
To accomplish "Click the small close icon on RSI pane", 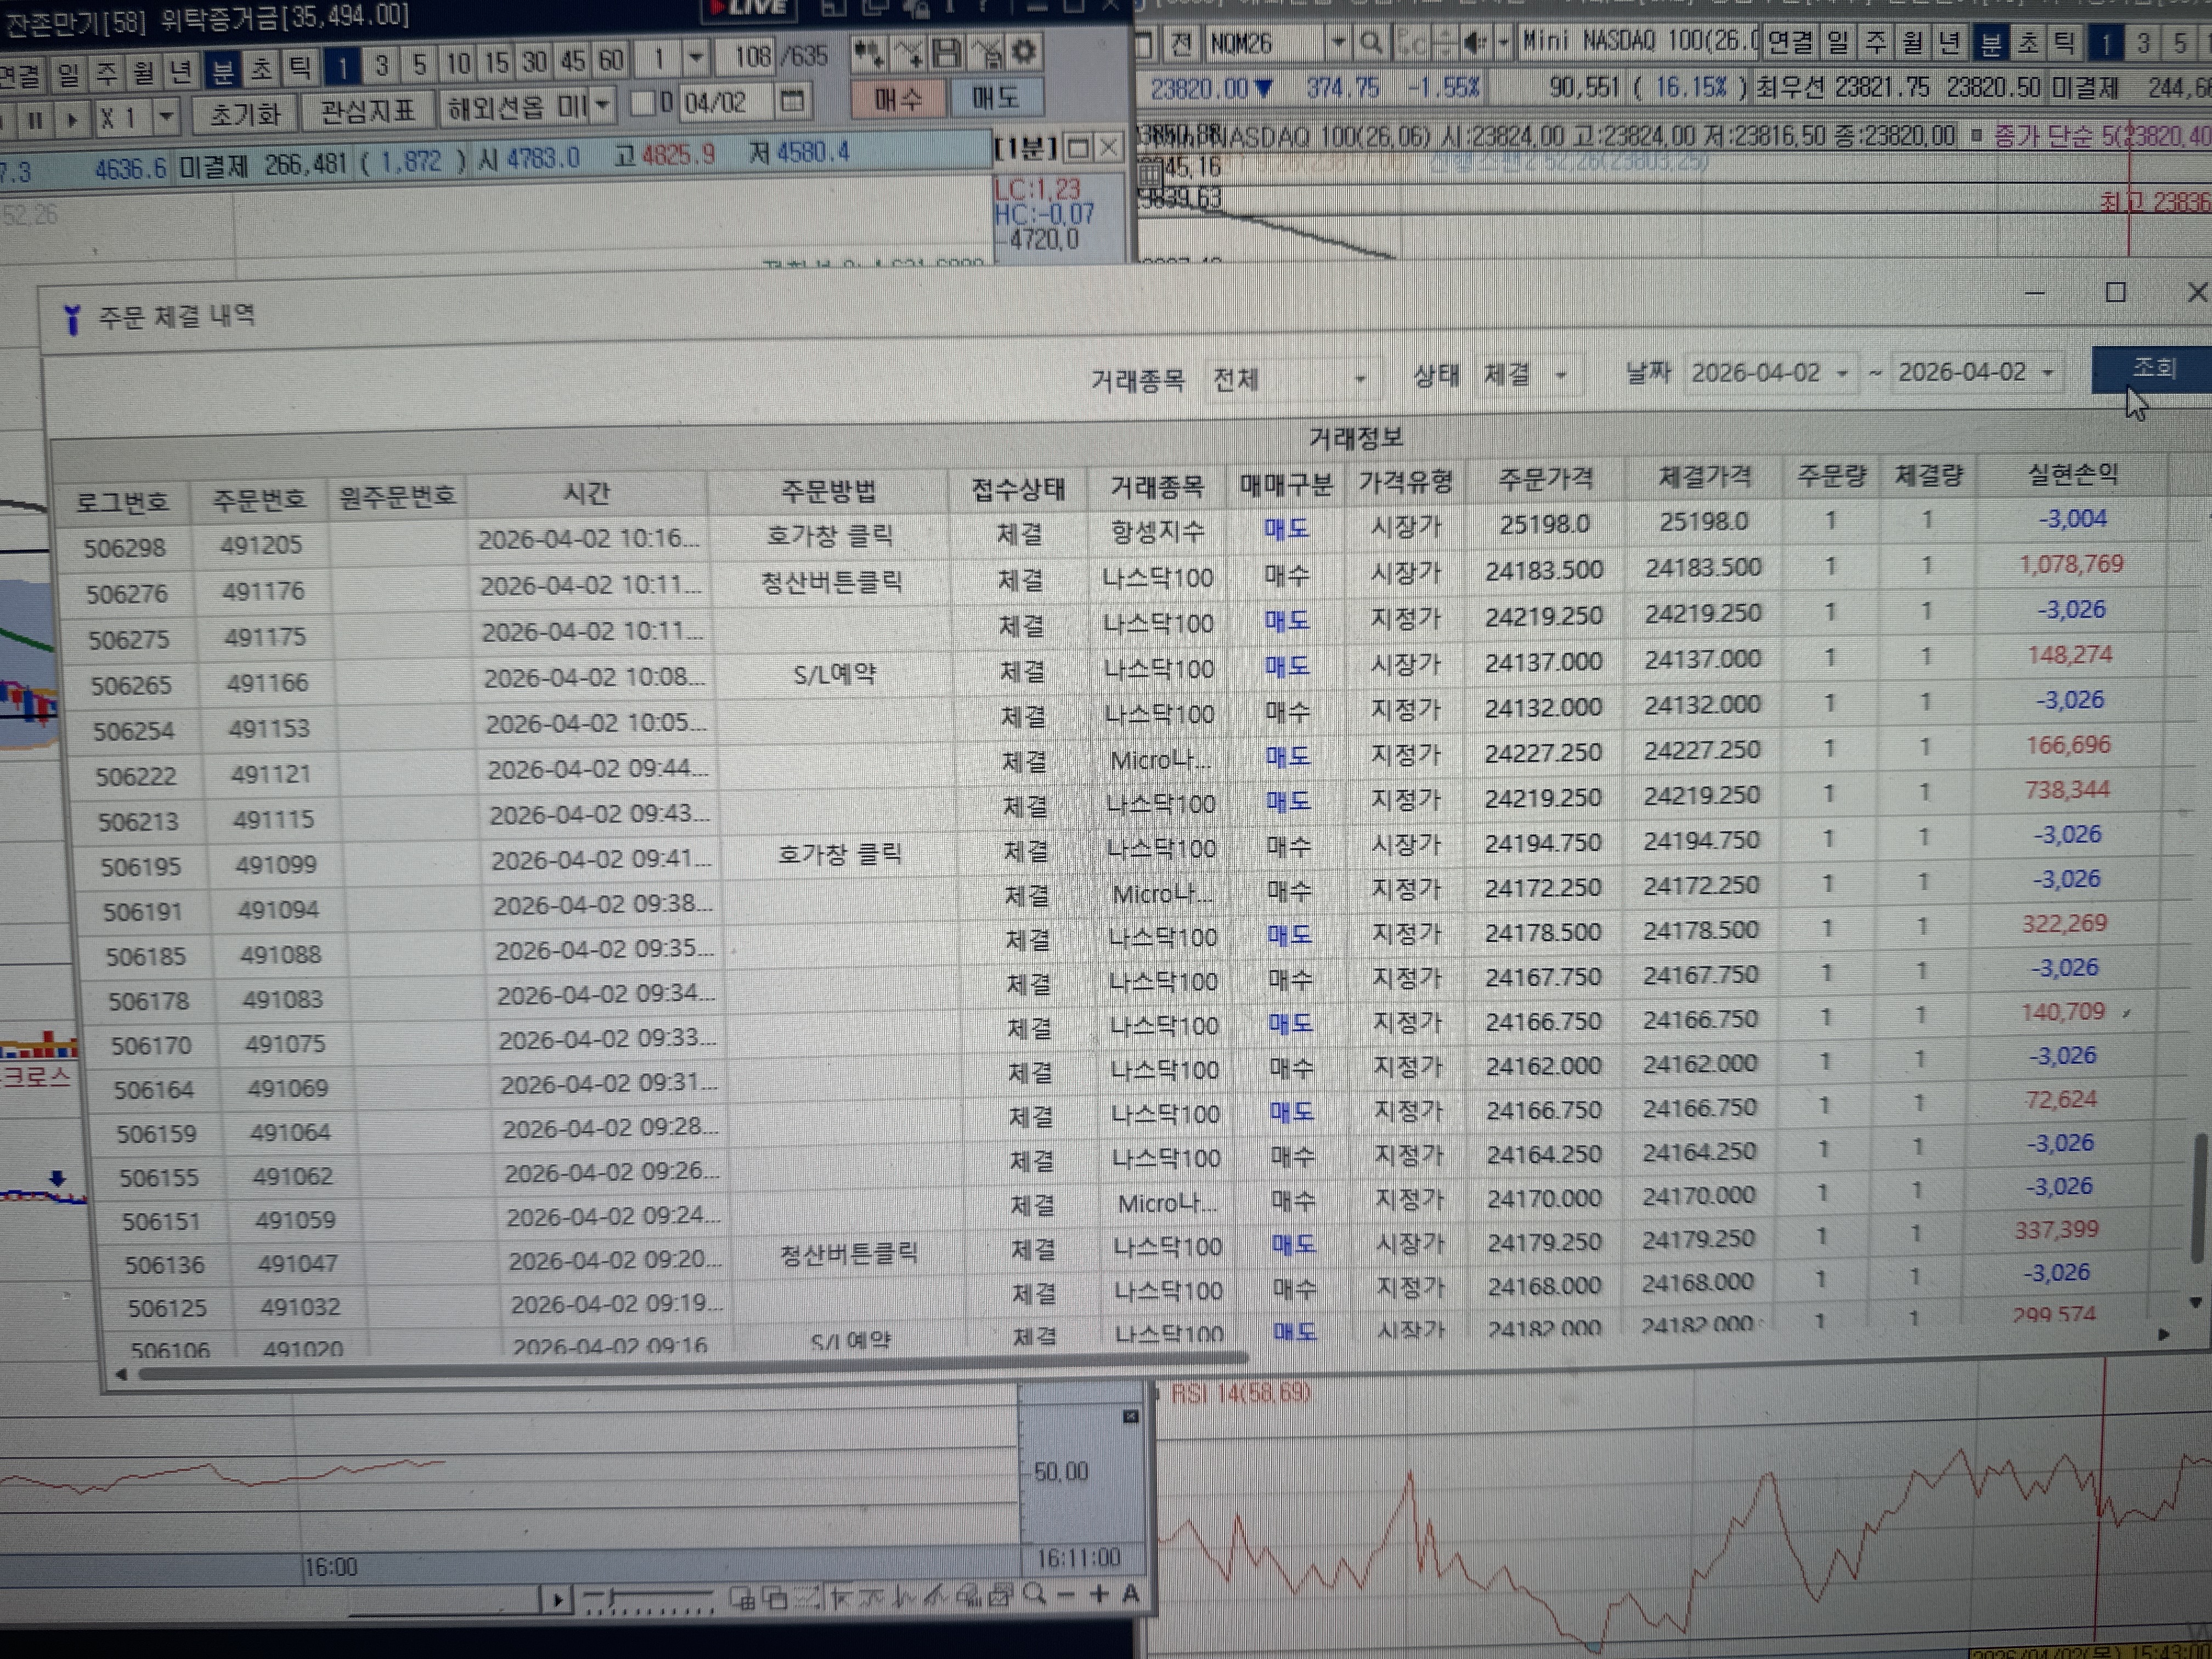I will (x=1130, y=1416).
